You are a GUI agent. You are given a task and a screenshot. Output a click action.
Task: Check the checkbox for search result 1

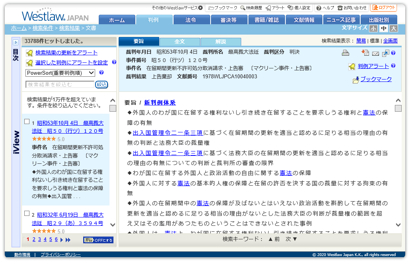pos(27,122)
